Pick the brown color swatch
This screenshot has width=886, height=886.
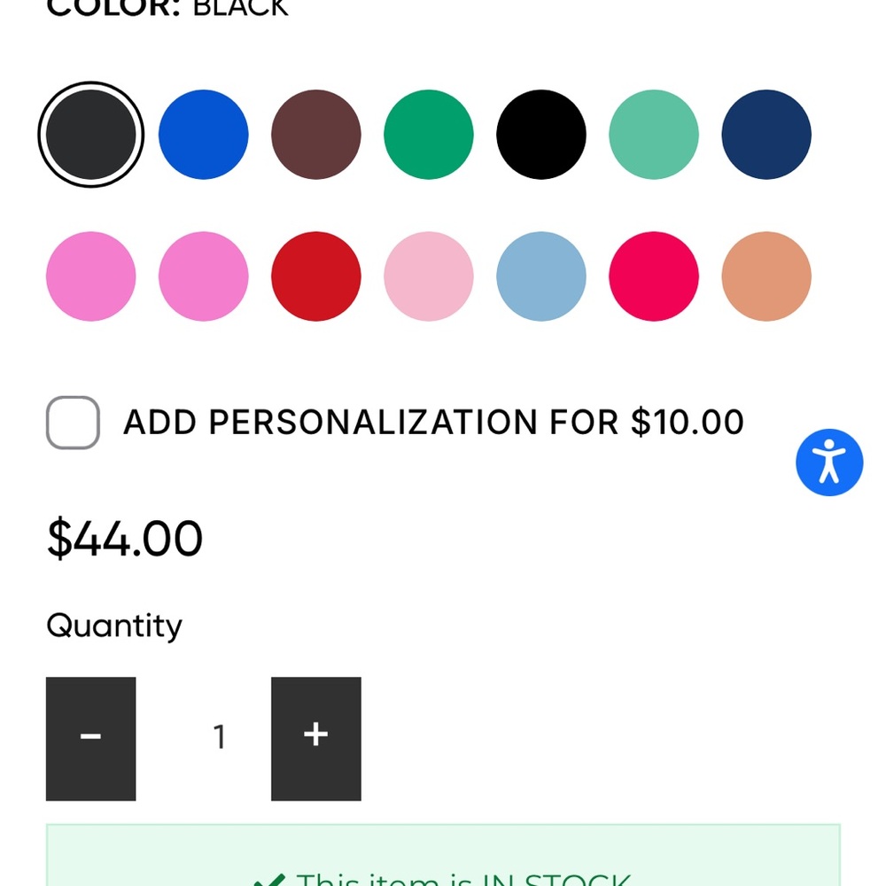click(x=316, y=135)
